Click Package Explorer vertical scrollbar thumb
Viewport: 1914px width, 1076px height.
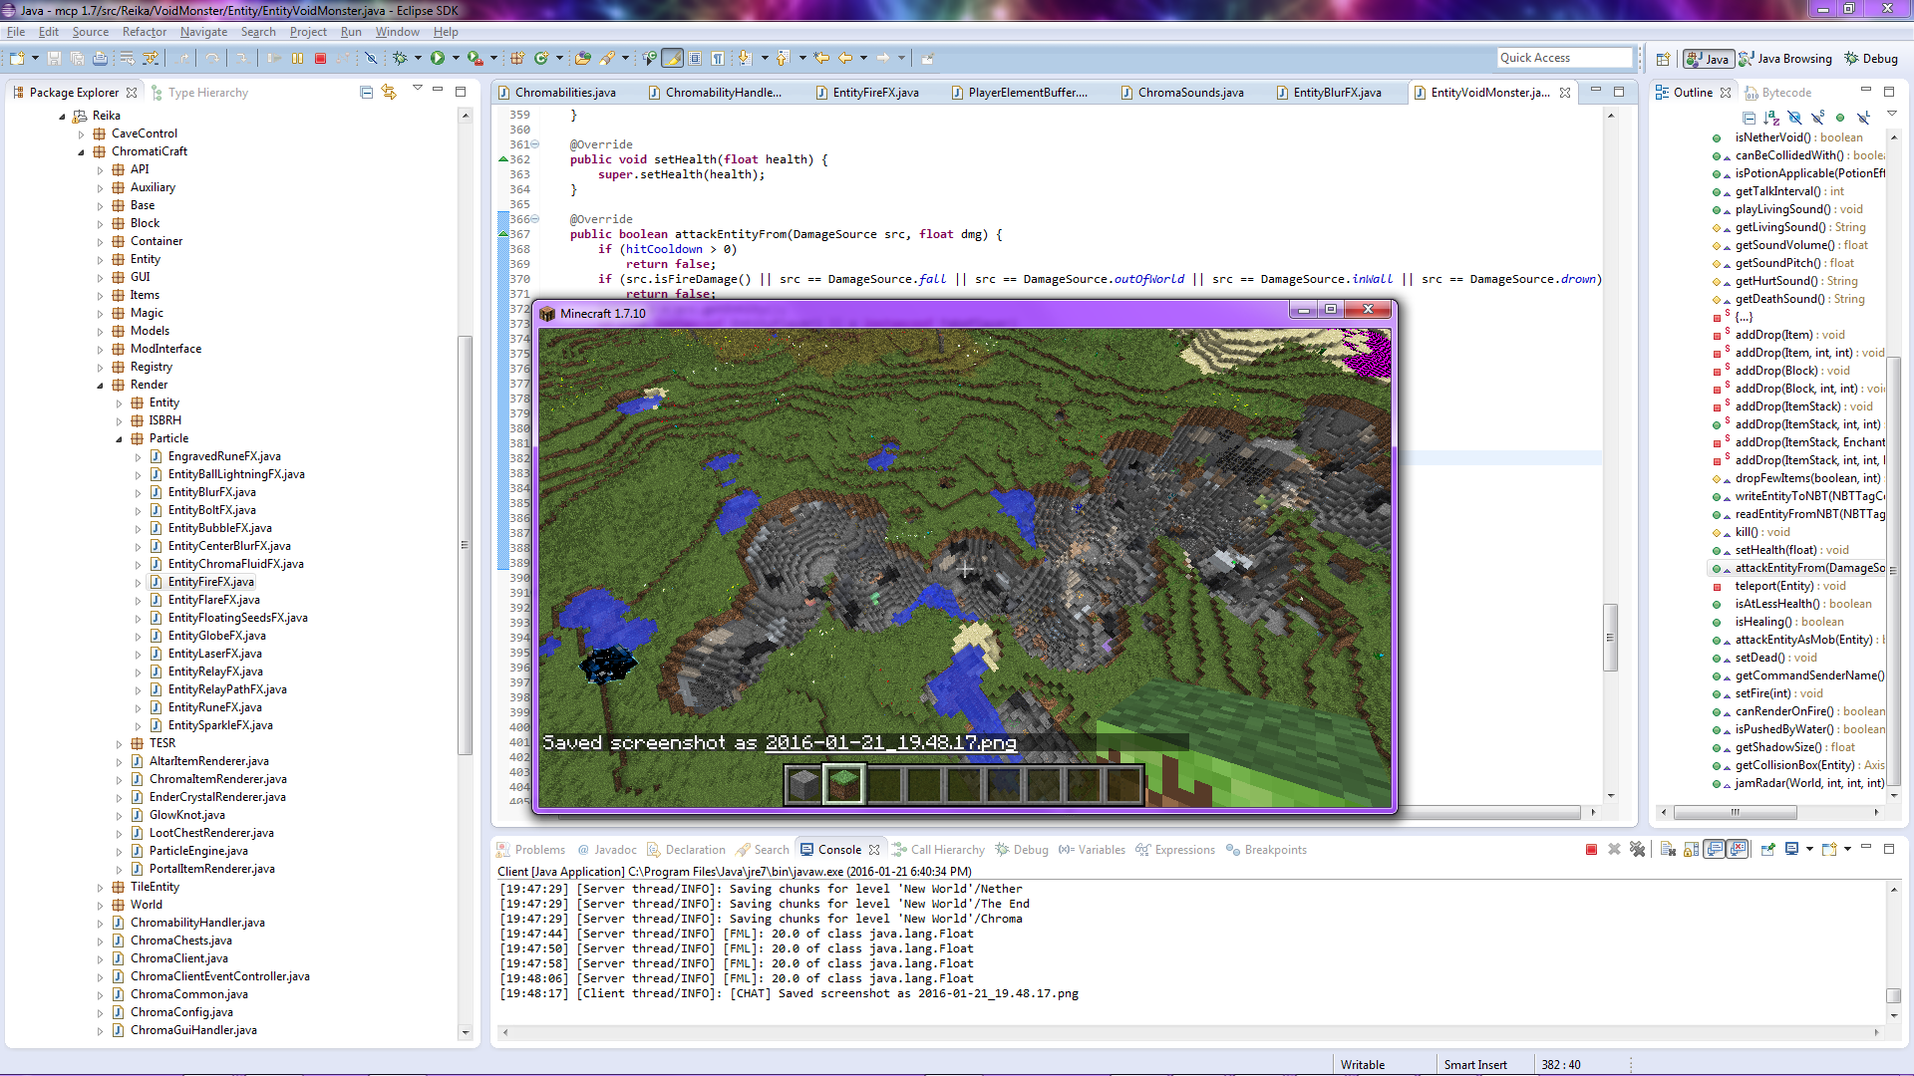tap(465, 545)
